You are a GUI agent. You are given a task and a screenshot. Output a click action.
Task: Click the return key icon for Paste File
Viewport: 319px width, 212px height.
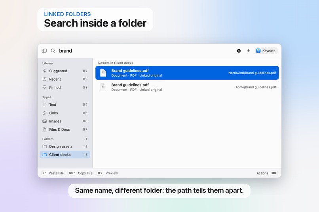44,173
